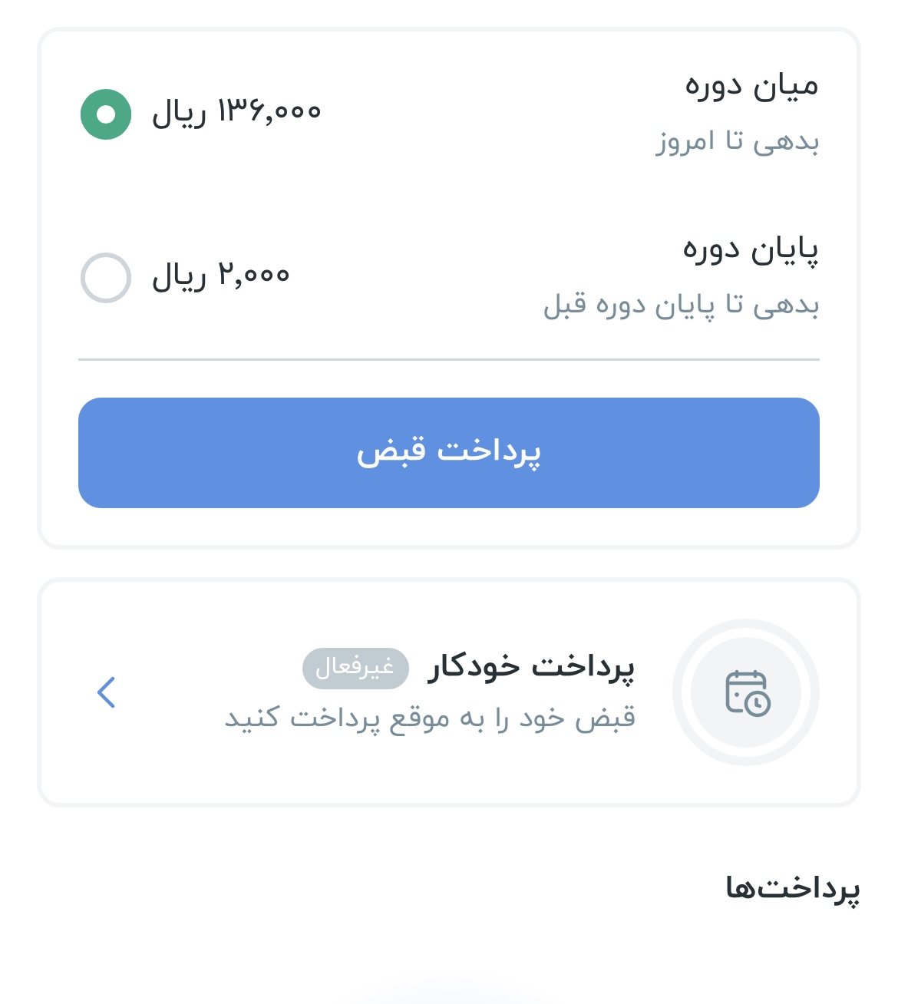The width and height of the screenshot is (898, 1004).
Task: Click the بدهی تا امروز description
Action: pos(738,142)
